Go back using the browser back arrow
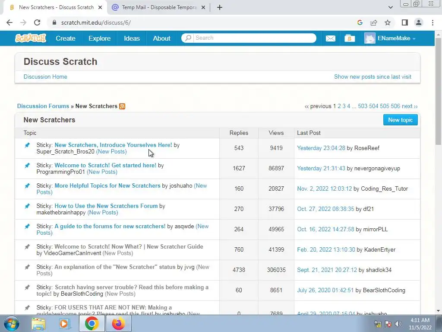The height and width of the screenshot is (332, 442). (9, 22)
